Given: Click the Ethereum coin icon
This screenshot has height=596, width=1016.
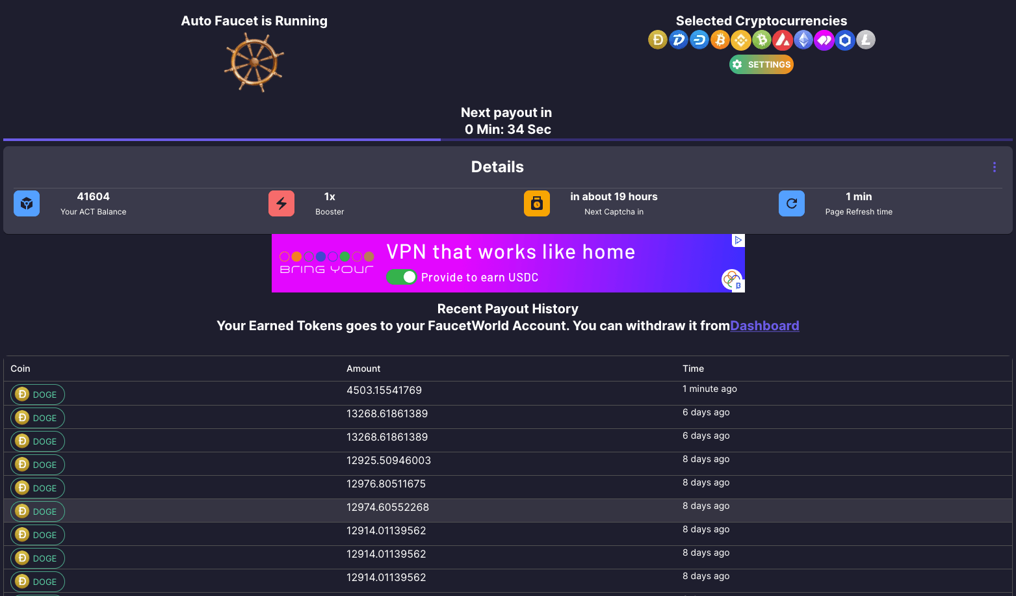Looking at the screenshot, I should point(803,40).
